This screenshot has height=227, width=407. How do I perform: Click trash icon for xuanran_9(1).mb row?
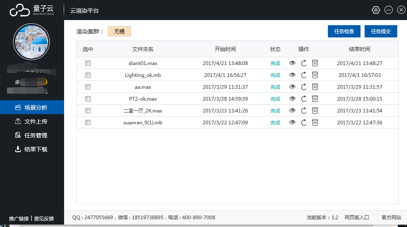pos(315,122)
